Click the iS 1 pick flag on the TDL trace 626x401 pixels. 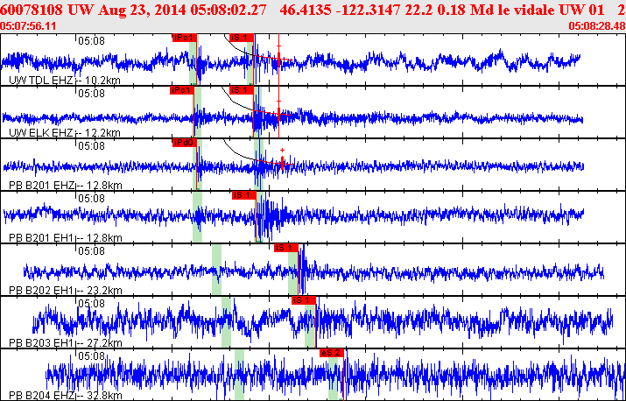pos(242,38)
